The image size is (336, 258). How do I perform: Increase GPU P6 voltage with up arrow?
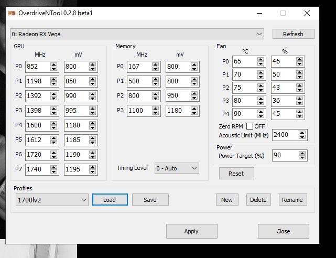pyautogui.click(x=92, y=153)
